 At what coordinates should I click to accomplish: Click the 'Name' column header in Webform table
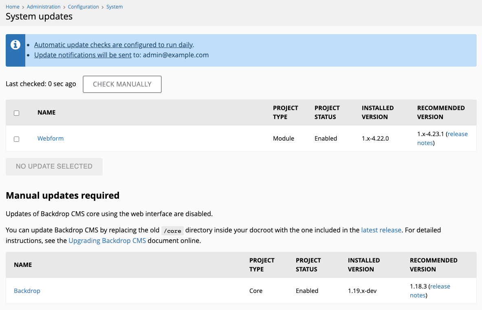click(x=46, y=113)
